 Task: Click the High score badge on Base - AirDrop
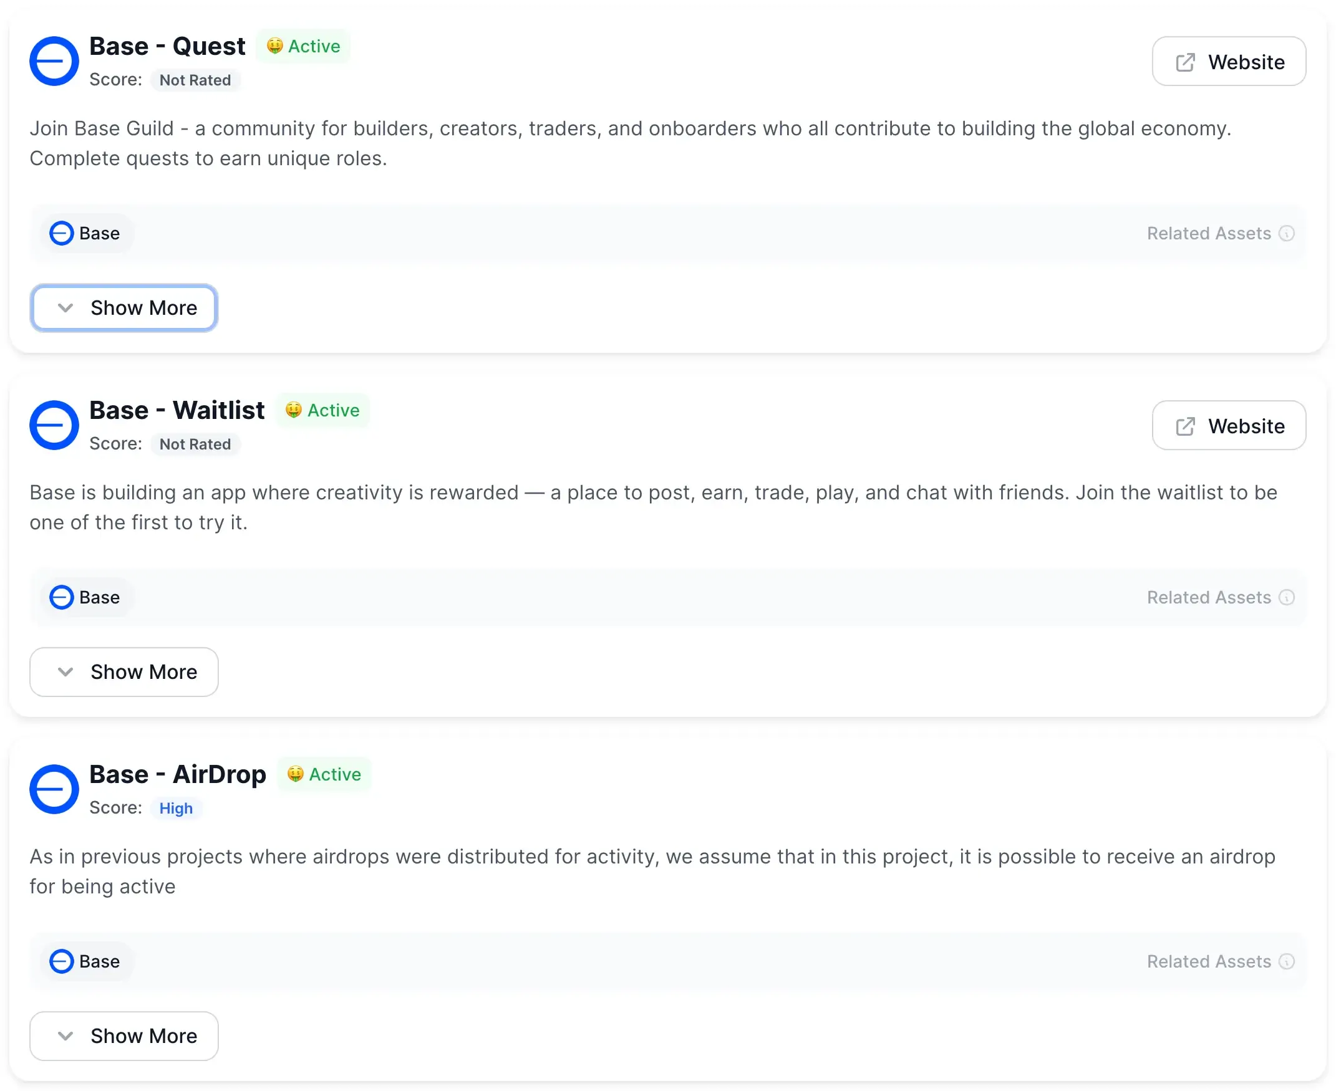(176, 808)
